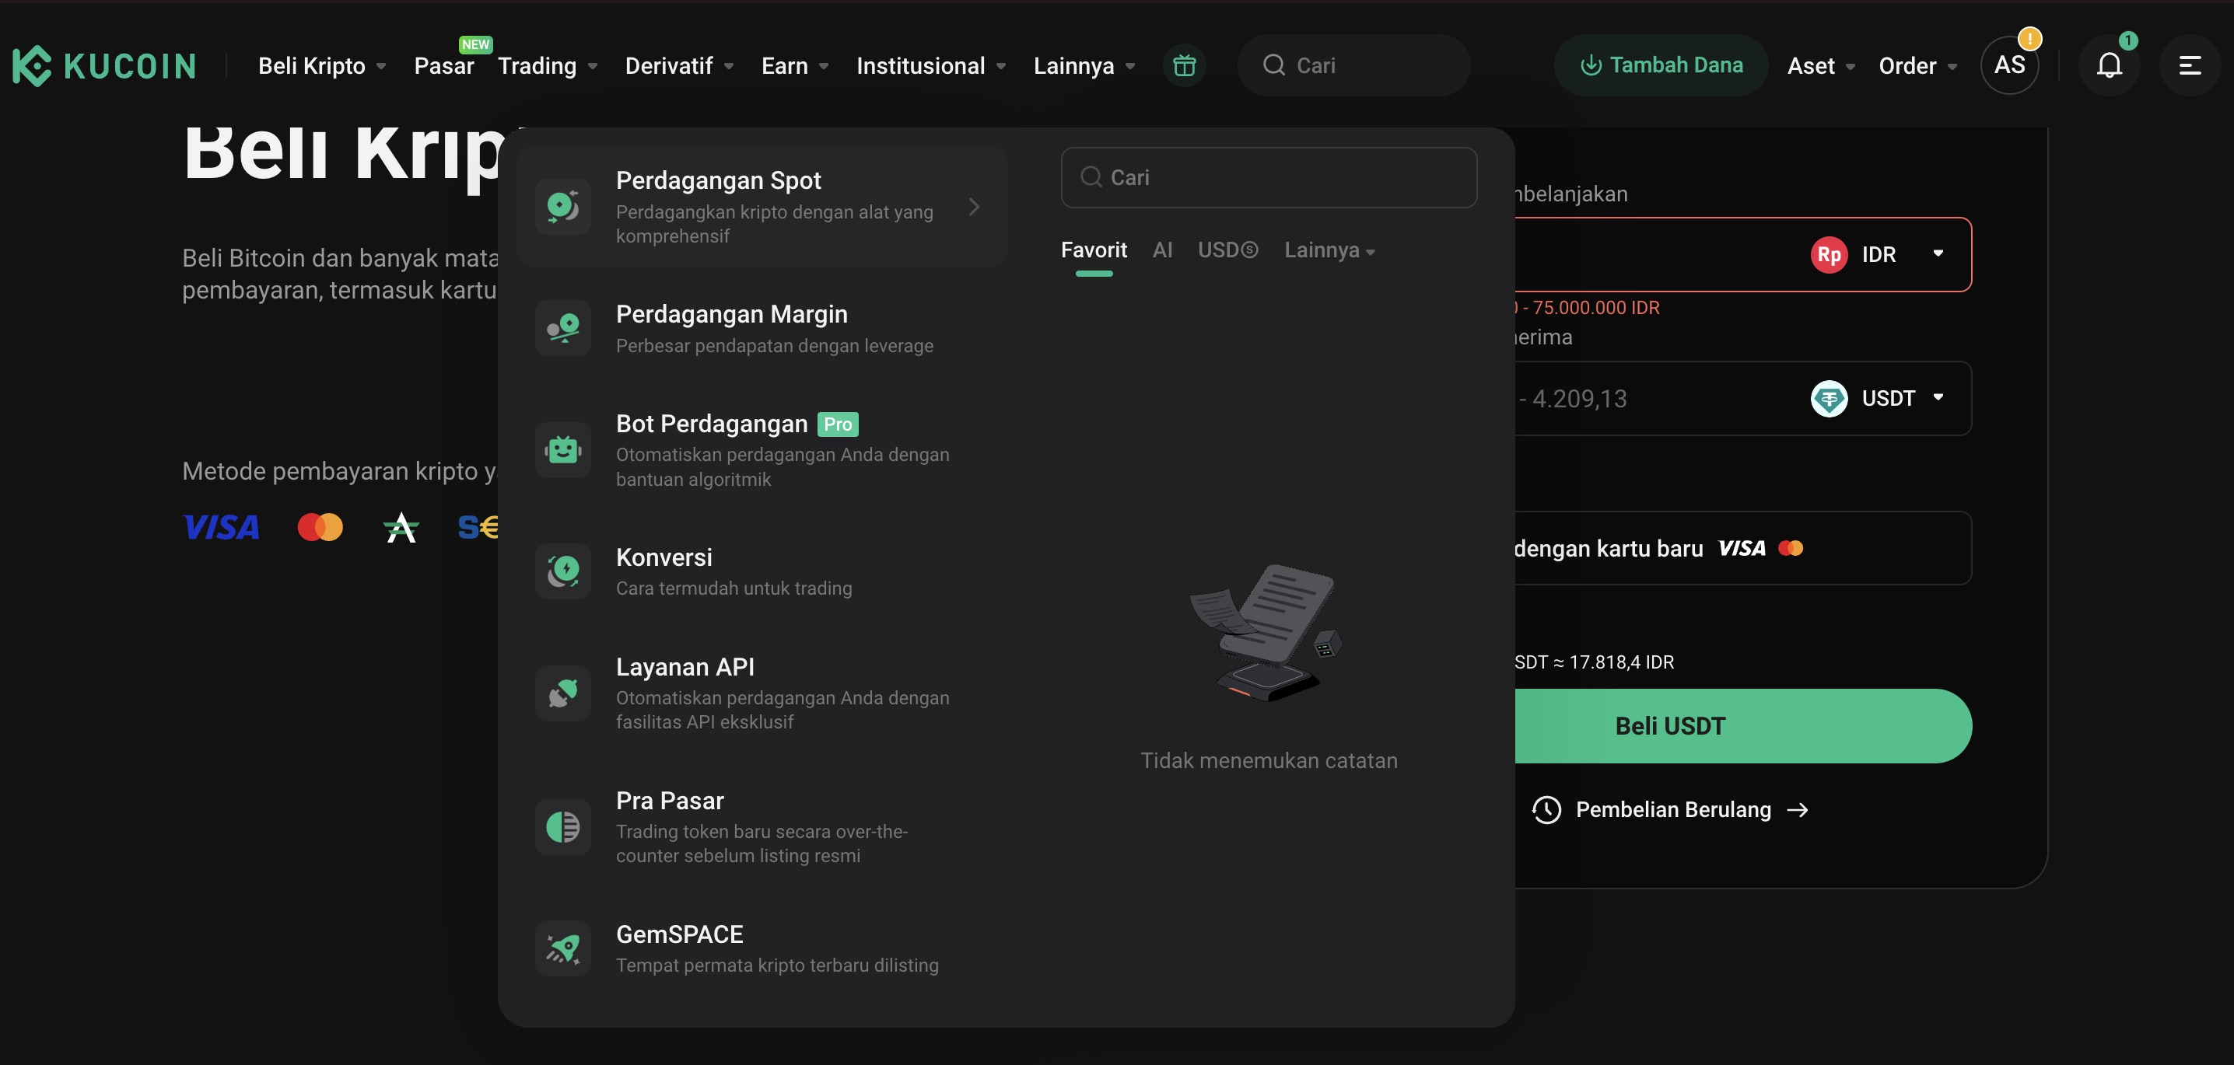2234x1065 pixels.
Task: Open GemSPACE rocket icon
Action: pyautogui.click(x=563, y=947)
